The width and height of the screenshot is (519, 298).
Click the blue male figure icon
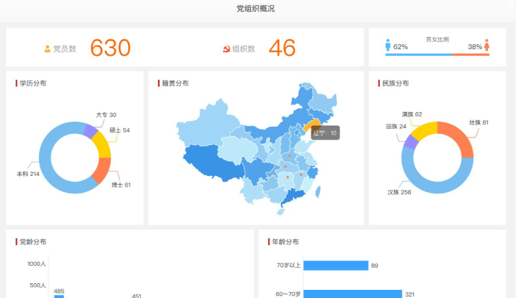[x=388, y=45]
